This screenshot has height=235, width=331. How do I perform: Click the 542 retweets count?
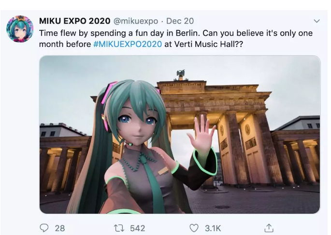click(137, 228)
